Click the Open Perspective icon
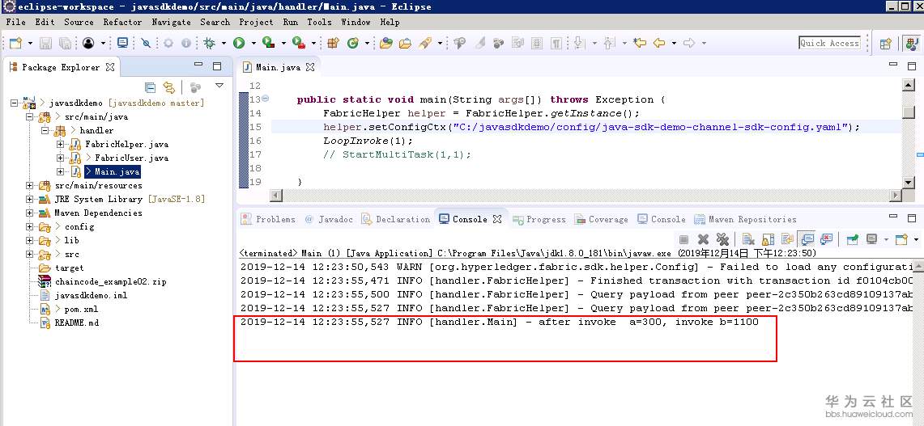 (885, 43)
